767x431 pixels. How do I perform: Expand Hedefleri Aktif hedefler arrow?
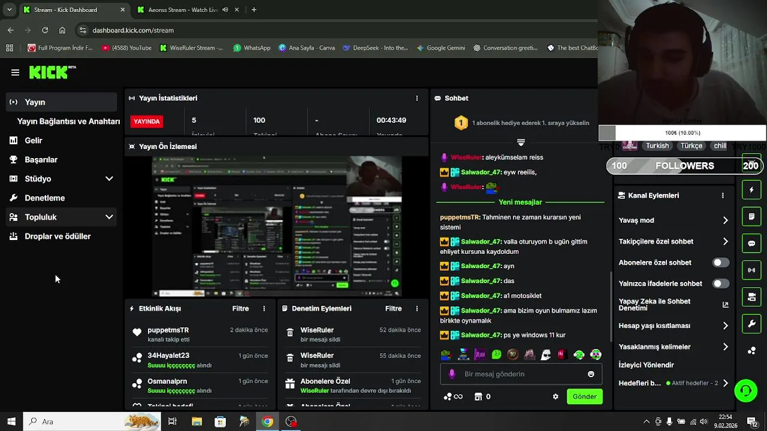coord(725,383)
